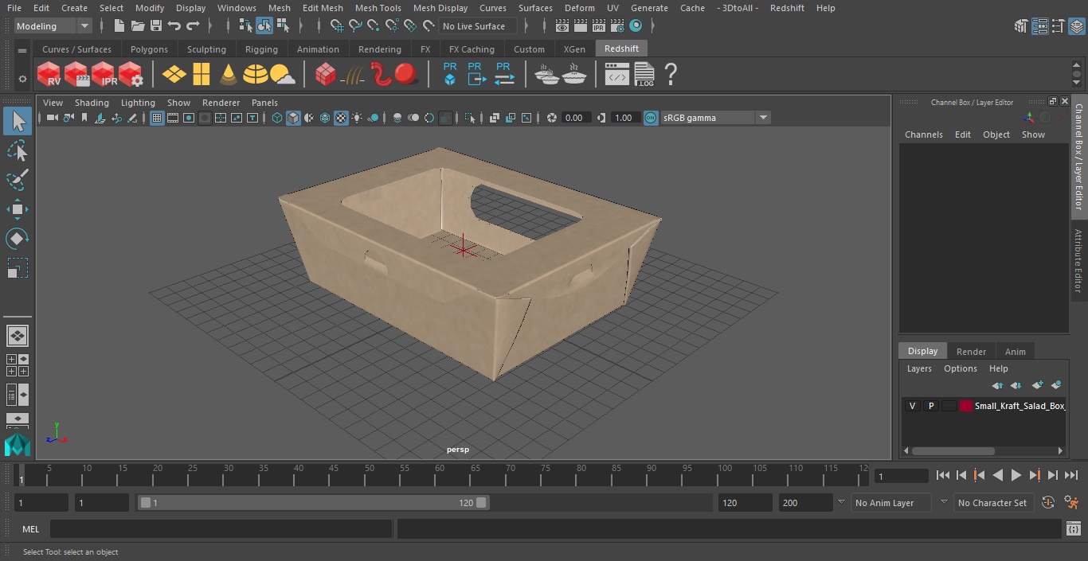This screenshot has height=561, width=1088.
Task: Click the MEL command input line
Action: 221,529
